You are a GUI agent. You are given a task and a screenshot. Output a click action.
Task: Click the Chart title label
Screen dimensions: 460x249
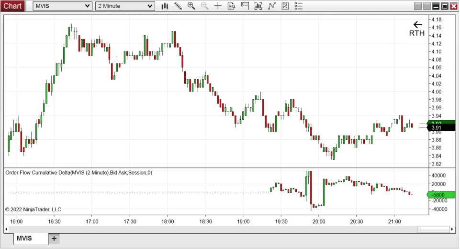pyautogui.click(x=12, y=6)
